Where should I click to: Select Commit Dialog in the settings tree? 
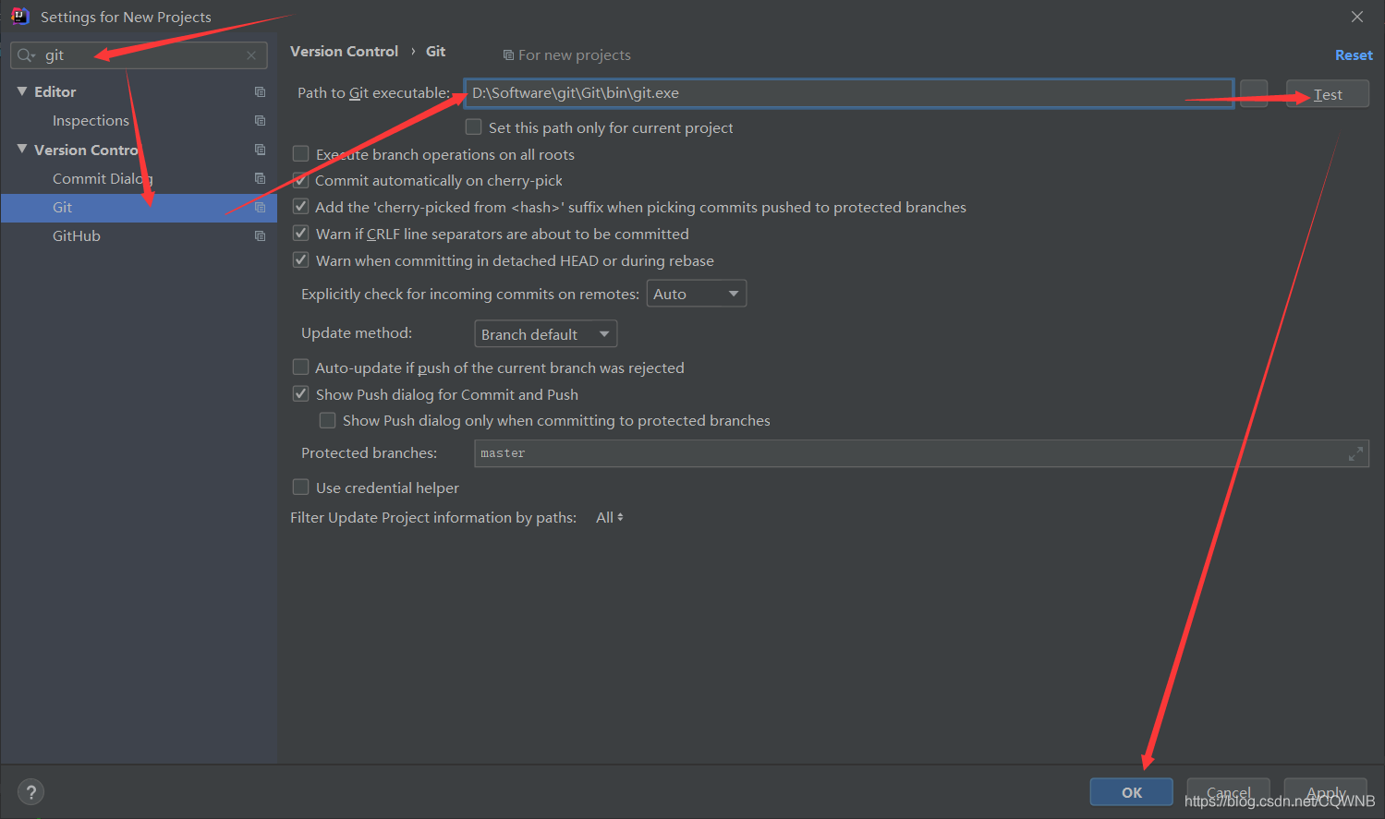point(103,178)
